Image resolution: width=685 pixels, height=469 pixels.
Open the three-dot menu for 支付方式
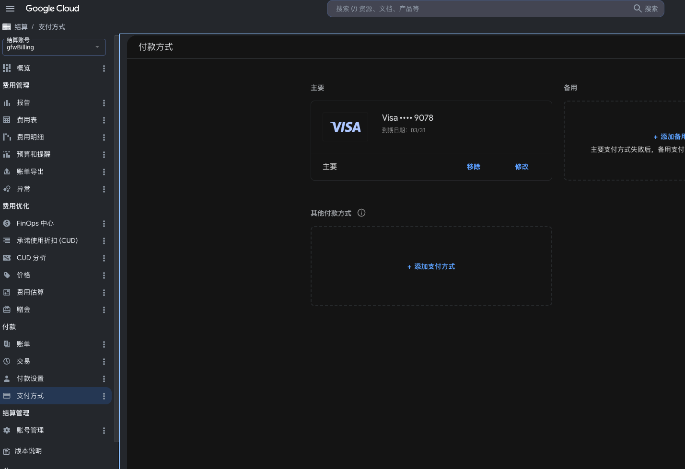click(x=104, y=396)
